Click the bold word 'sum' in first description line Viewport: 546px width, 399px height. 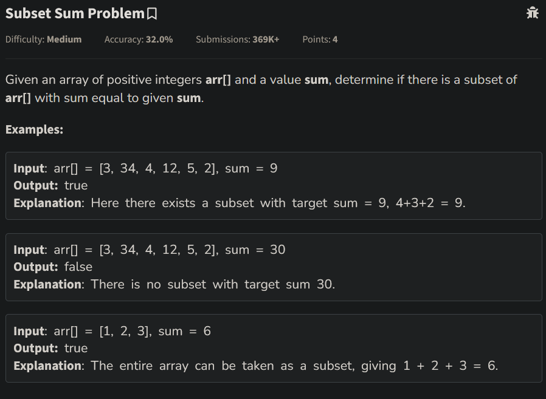pyautogui.click(x=317, y=80)
